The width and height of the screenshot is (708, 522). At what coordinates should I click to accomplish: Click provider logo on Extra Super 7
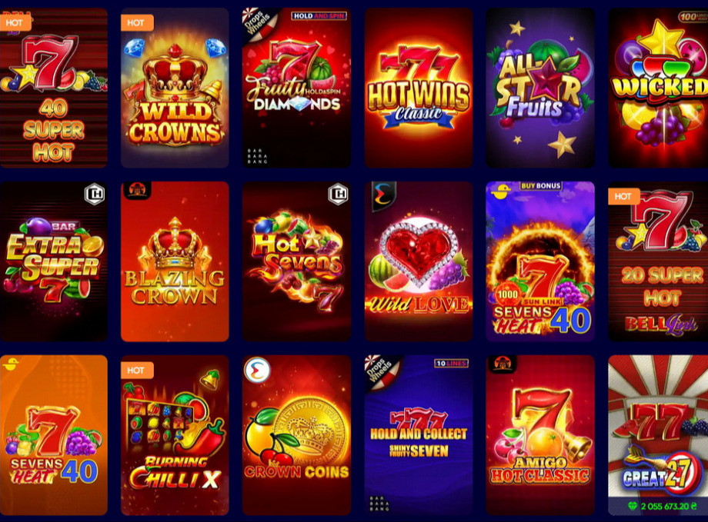(95, 195)
